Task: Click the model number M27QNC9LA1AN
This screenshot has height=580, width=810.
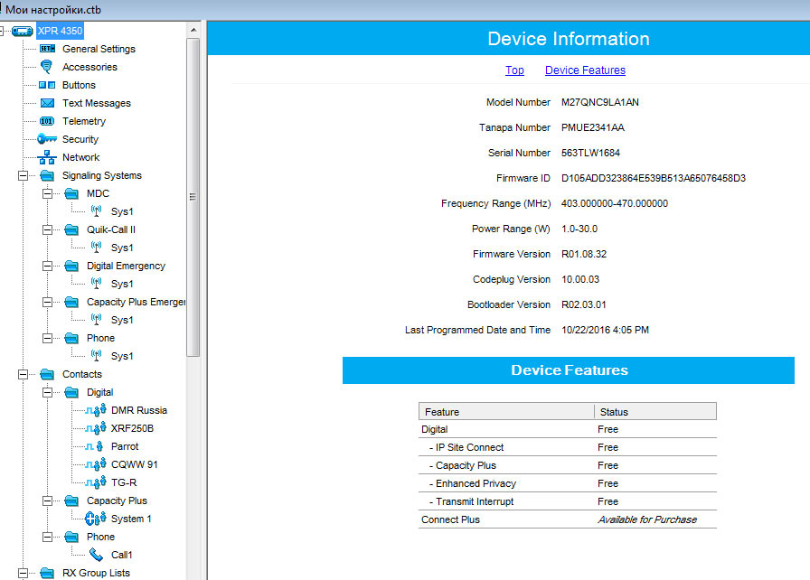Action: click(600, 102)
